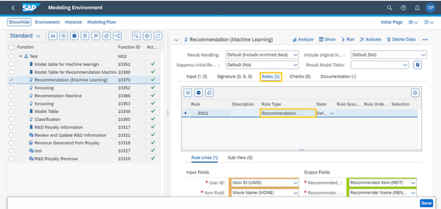Copy rule using the rules toolbar copy icon

coord(209,92)
